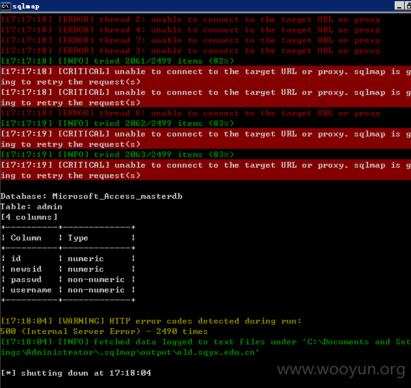Click the thread 3 error line
This screenshot has width=411, height=388.
(x=191, y=51)
